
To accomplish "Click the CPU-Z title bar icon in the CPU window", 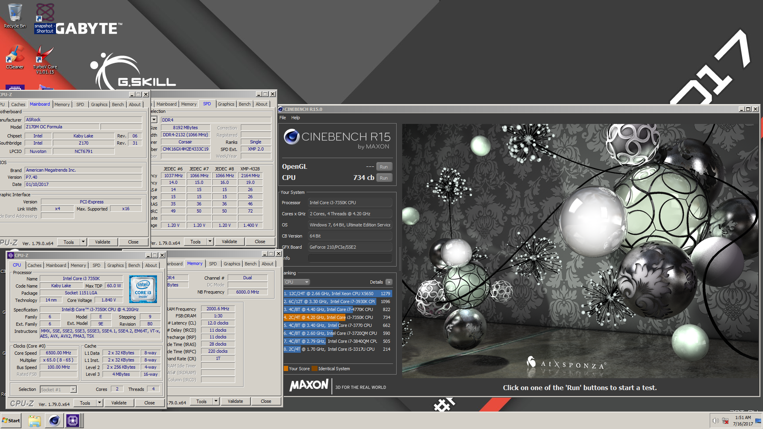I will tap(11, 255).
